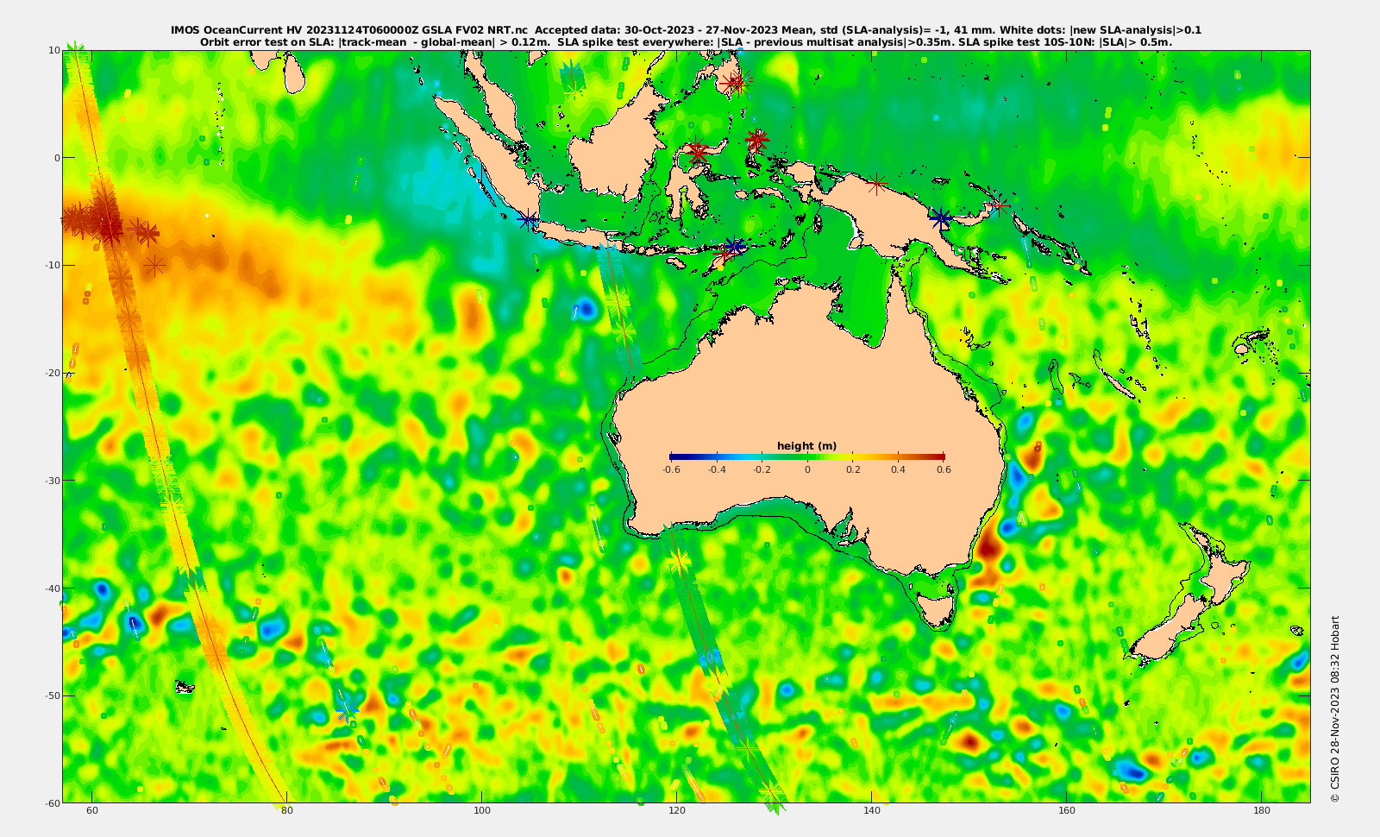Click the 'height (m)' colorbar label

[x=806, y=446]
